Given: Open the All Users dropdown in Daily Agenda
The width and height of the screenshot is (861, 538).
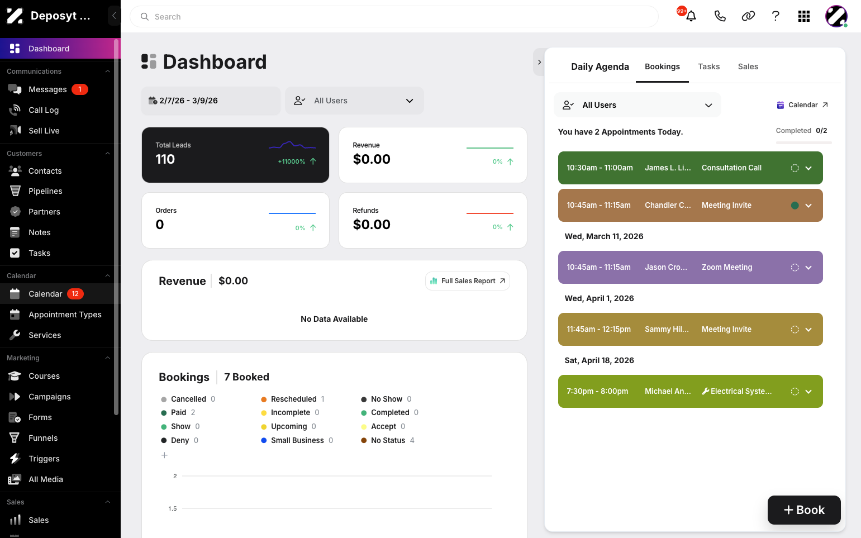Looking at the screenshot, I should tap(637, 105).
